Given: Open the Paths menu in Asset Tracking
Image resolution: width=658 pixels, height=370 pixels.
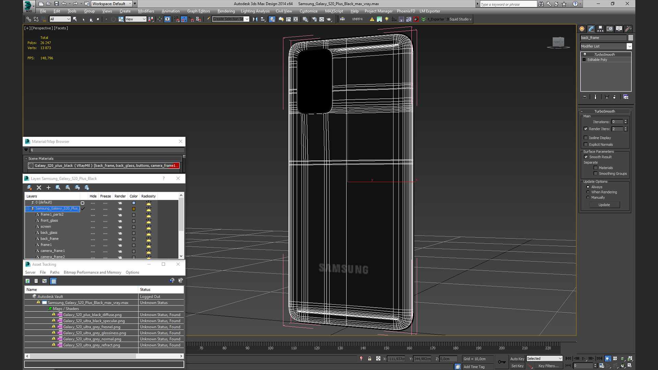Looking at the screenshot, I should pyautogui.click(x=54, y=272).
